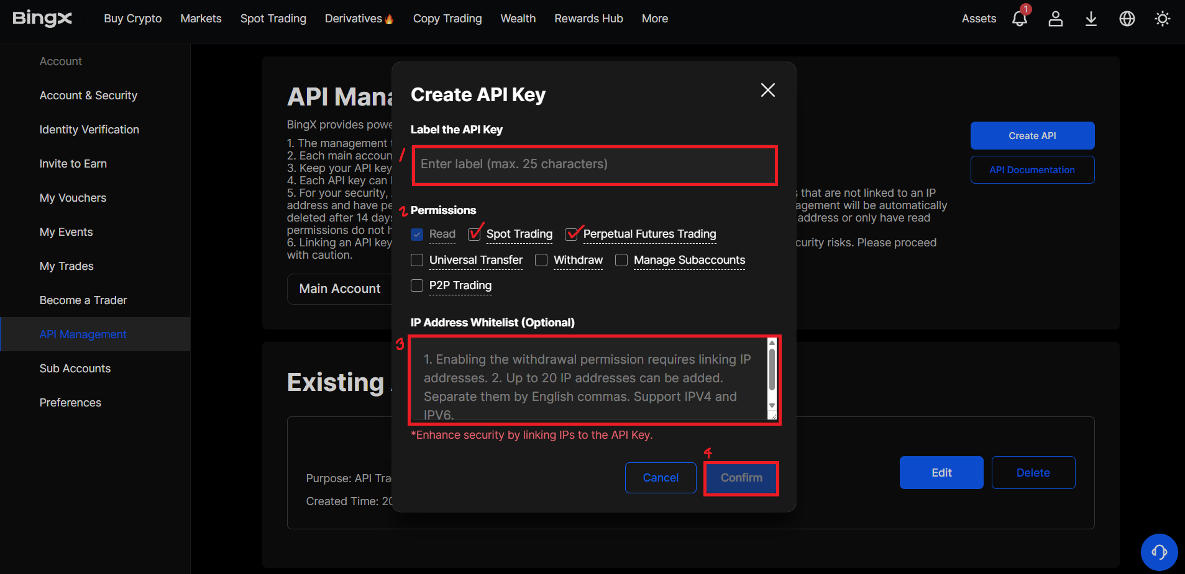The width and height of the screenshot is (1185, 574).
Task: Go to Account & Security
Action: pyautogui.click(x=88, y=96)
